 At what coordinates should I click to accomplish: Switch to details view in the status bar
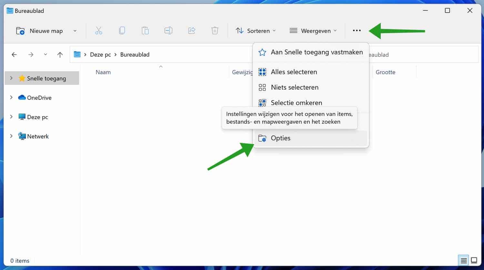pyautogui.click(x=463, y=260)
